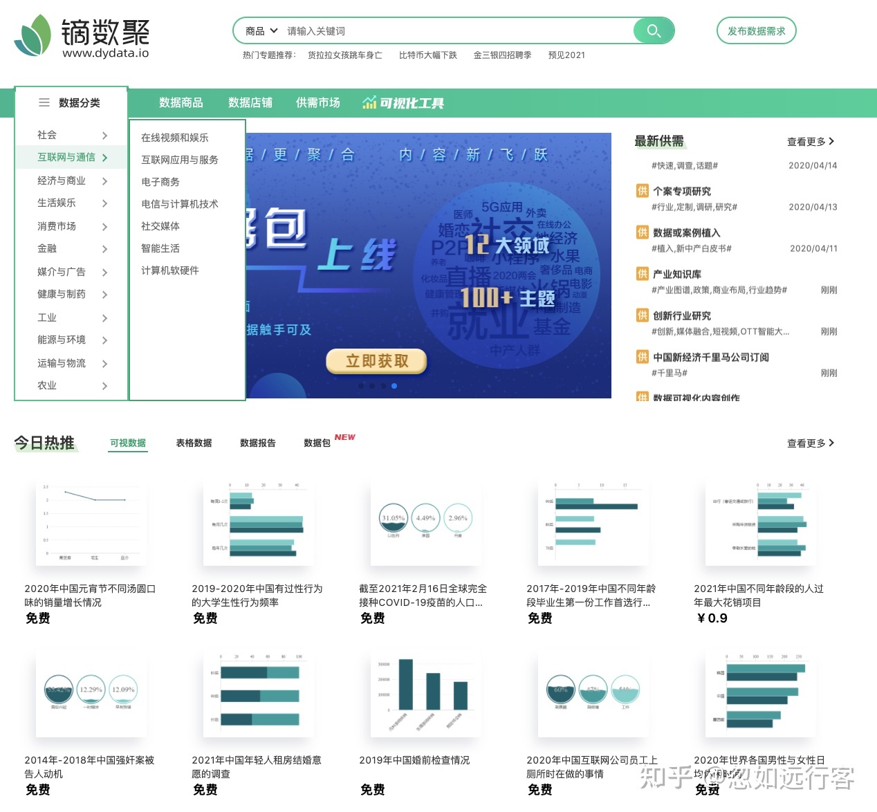Click the 立即获取 banner button
The height and width of the screenshot is (812, 877).
coord(376,360)
